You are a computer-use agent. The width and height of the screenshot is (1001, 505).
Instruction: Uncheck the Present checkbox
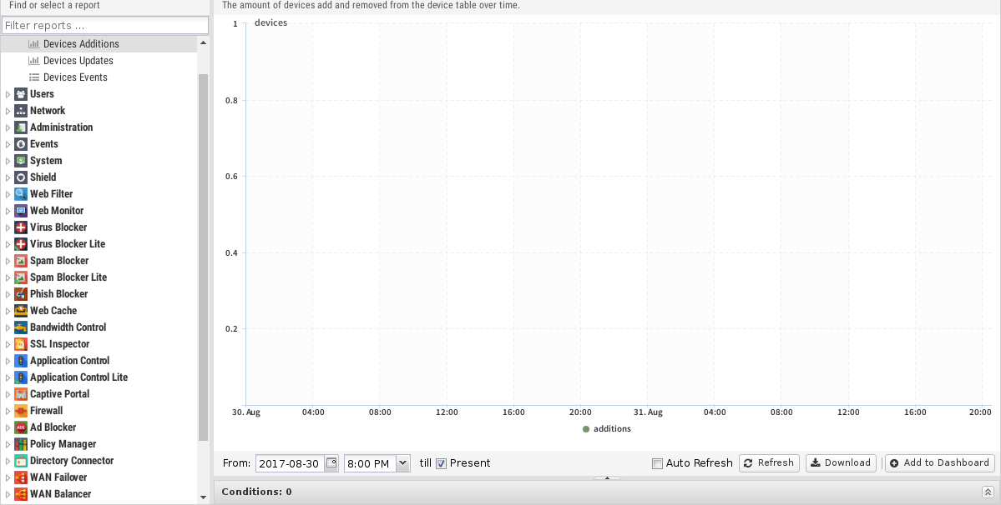point(442,463)
